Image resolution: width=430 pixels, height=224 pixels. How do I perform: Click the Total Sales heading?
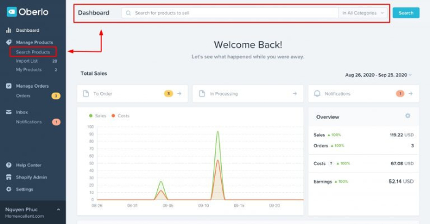[x=94, y=74]
